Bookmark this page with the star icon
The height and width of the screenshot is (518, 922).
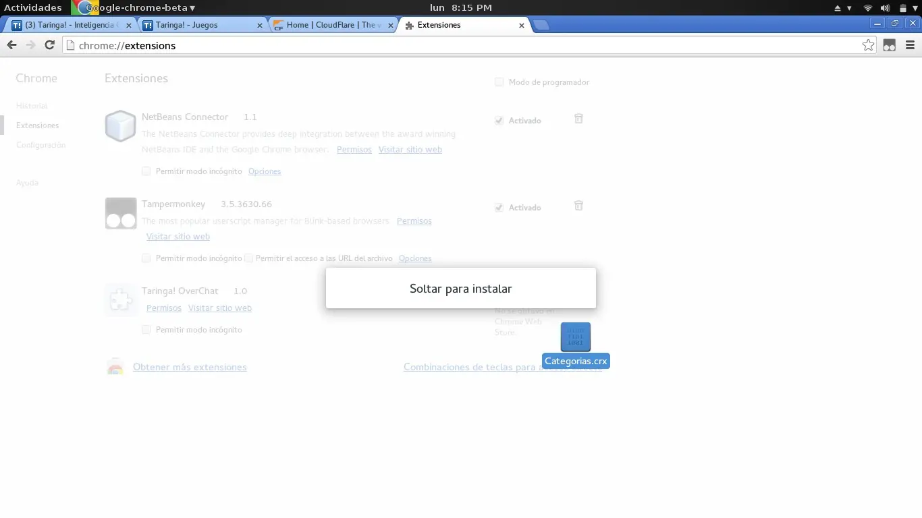869,45
